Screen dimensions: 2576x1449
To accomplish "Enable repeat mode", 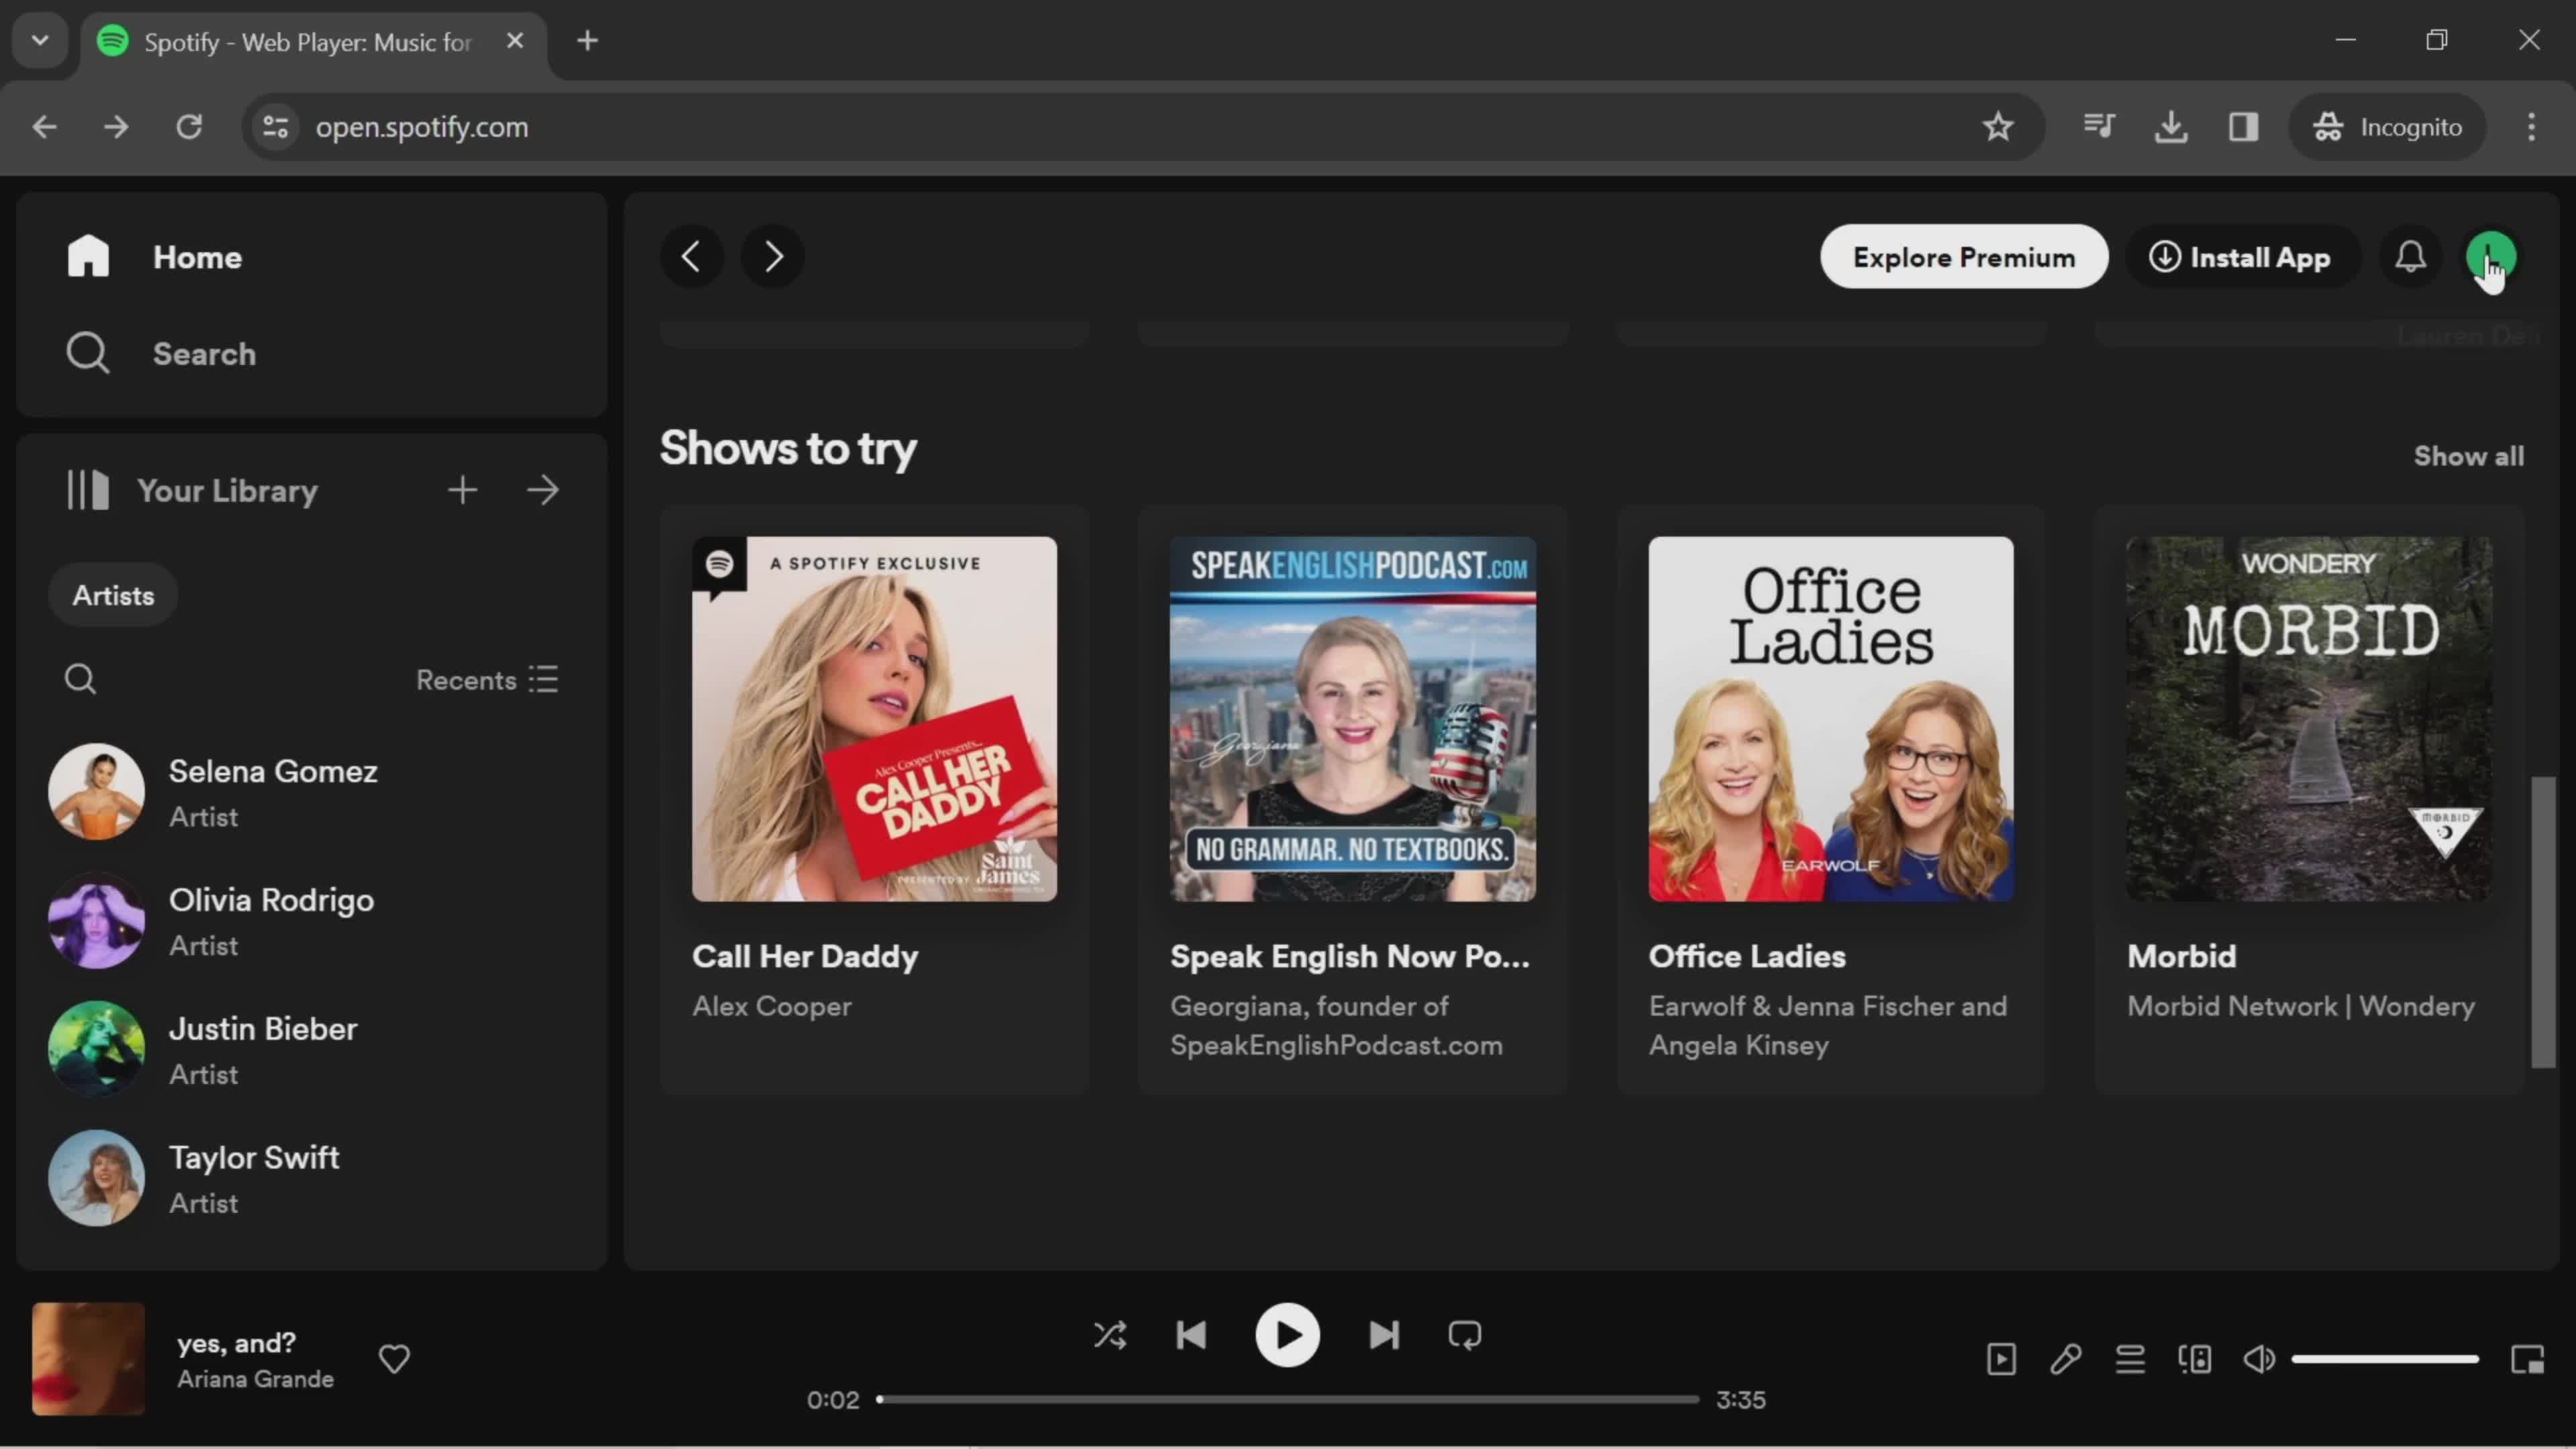I will [1464, 1335].
